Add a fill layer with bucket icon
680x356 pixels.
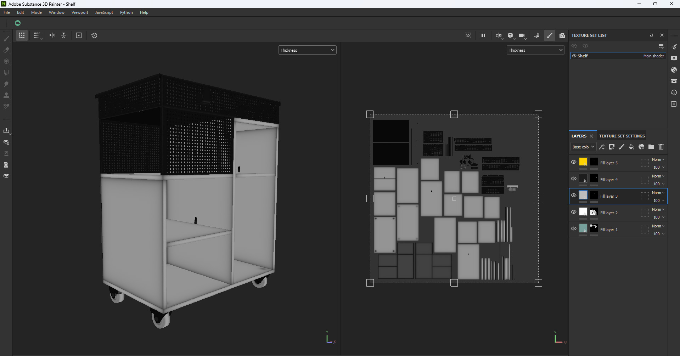(x=631, y=147)
